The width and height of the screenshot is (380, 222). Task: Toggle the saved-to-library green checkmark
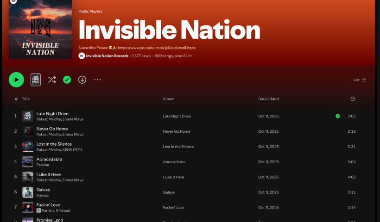pyautogui.click(x=67, y=80)
